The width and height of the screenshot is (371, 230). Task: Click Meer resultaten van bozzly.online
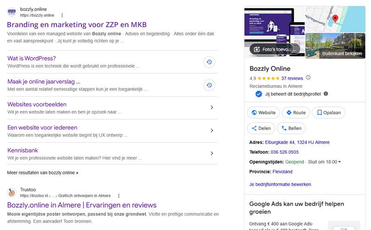(43, 172)
